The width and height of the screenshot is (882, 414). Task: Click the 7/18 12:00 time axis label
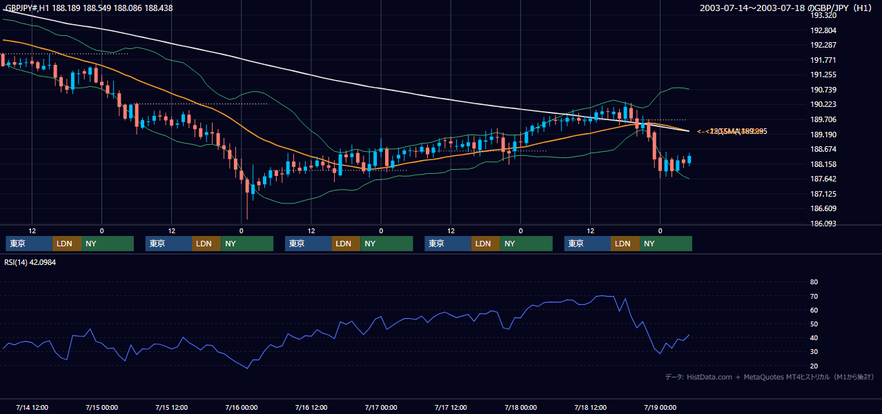click(590, 407)
